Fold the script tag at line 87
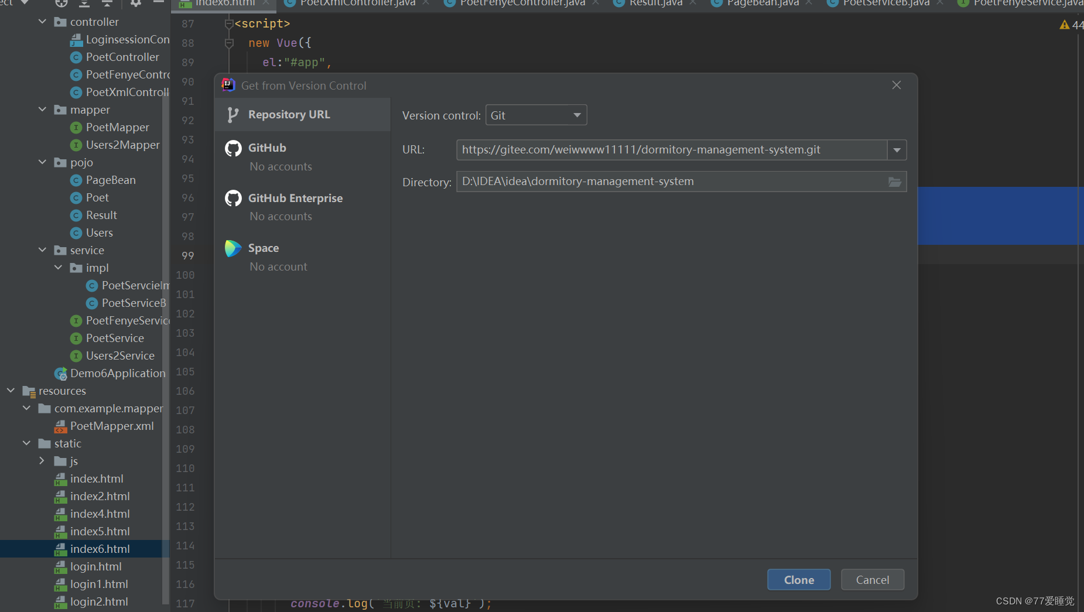The width and height of the screenshot is (1084, 612). pos(229,24)
